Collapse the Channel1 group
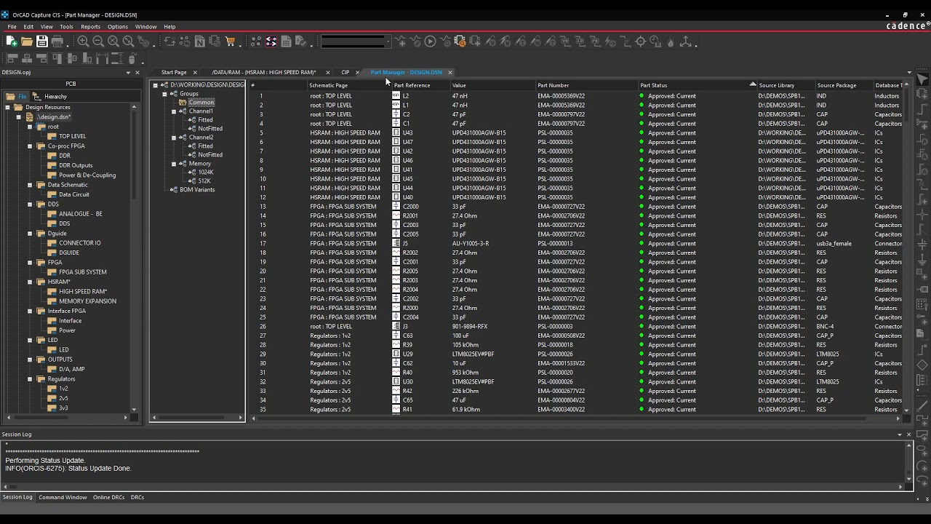931x524 pixels. (x=174, y=111)
